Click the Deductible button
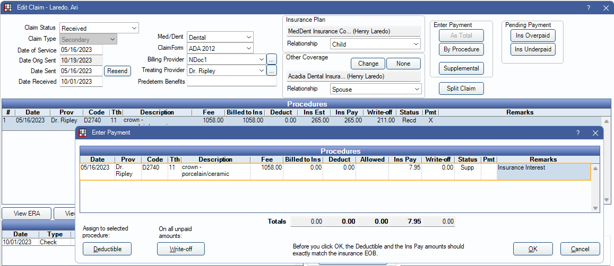This screenshot has width=614, height=266. coord(107,249)
